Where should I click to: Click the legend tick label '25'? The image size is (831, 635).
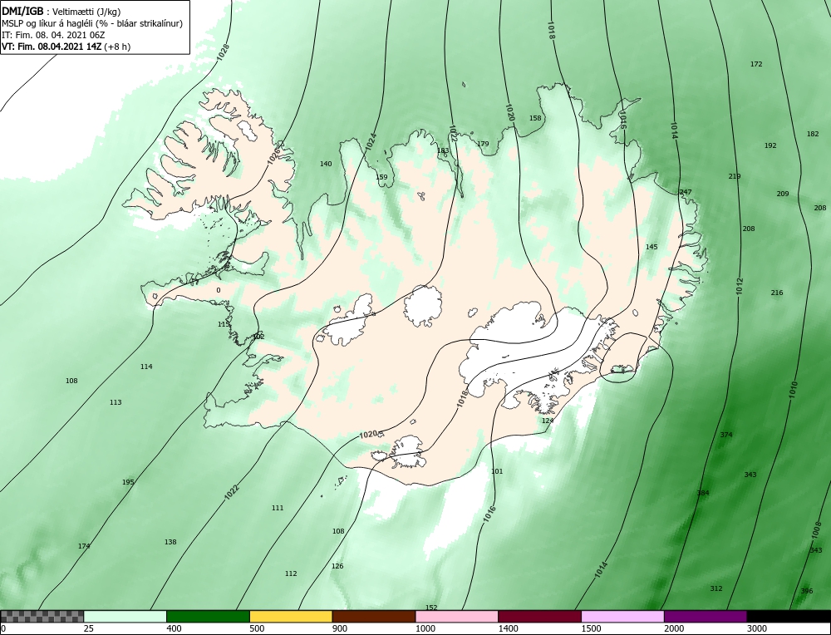(89, 628)
